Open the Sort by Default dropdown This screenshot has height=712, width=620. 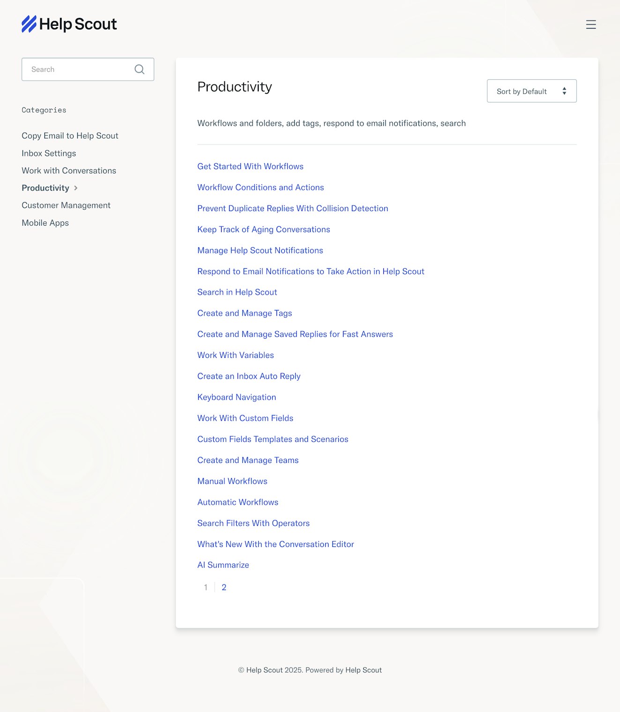[531, 91]
